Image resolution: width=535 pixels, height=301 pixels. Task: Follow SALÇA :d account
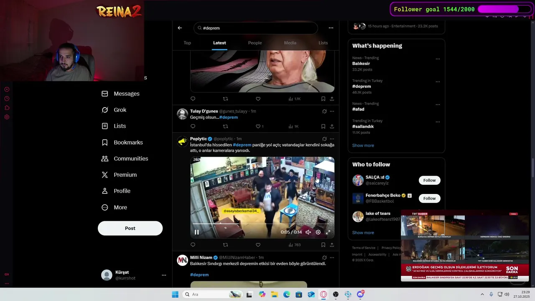[x=429, y=180]
